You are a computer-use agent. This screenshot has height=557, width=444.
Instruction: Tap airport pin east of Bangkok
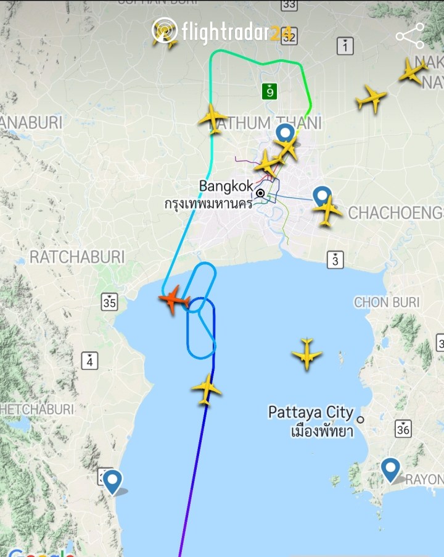pyautogui.click(x=322, y=196)
